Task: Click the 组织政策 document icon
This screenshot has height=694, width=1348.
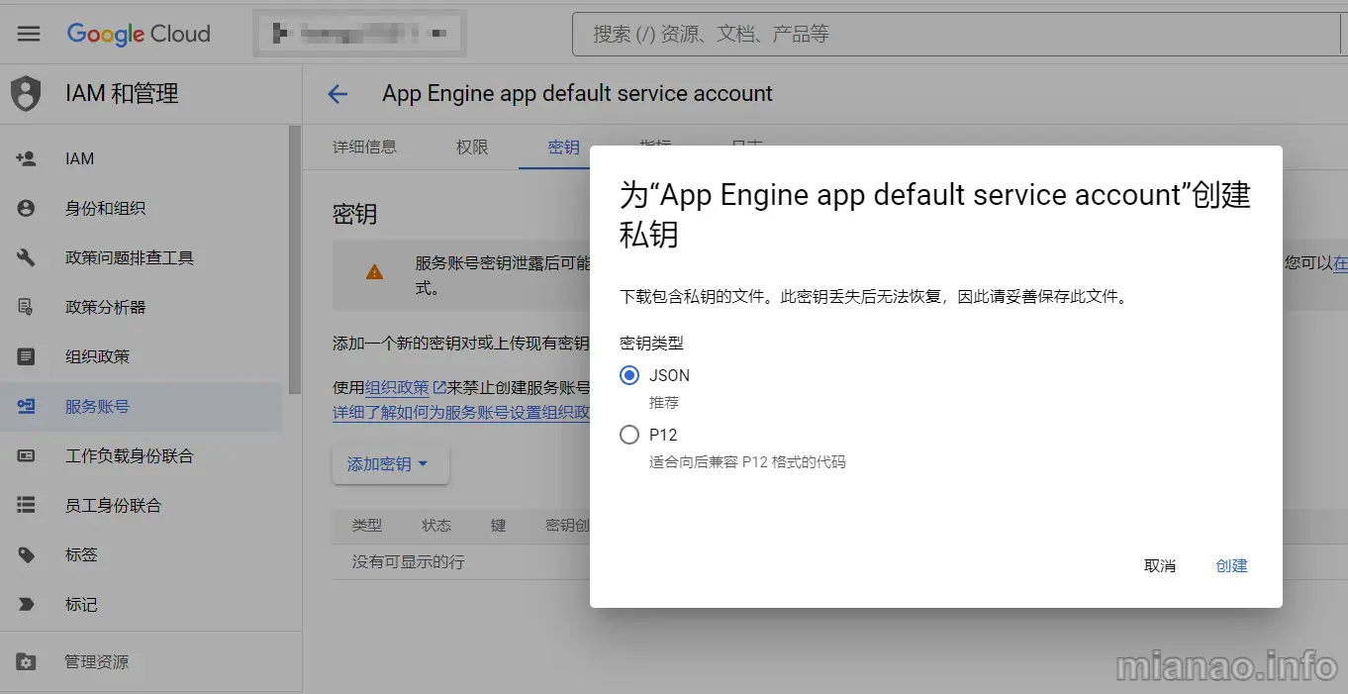Action: 27,356
